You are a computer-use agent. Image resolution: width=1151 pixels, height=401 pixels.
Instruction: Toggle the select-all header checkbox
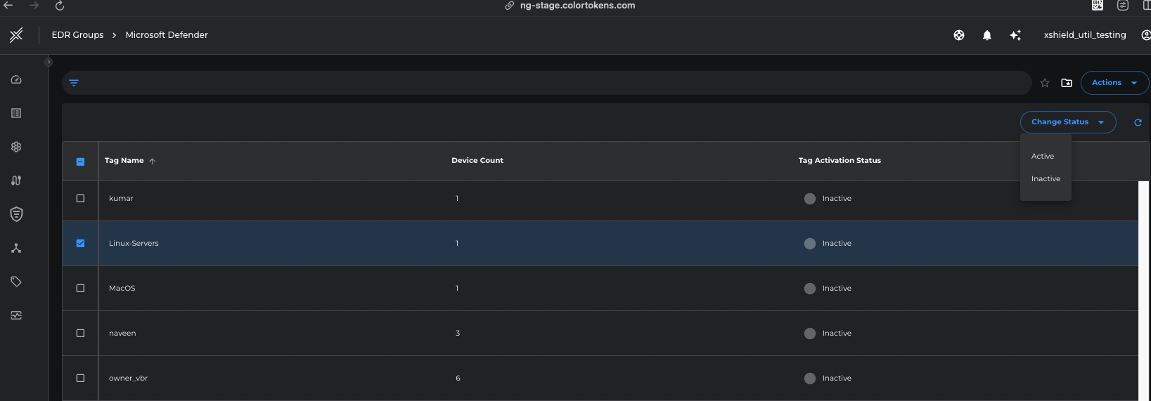pyautogui.click(x=80, y=162)
